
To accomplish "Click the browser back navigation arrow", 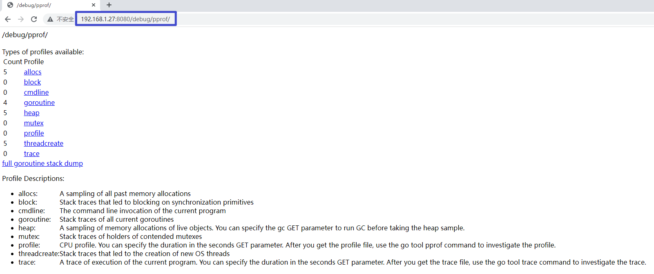I will [x=7, y=19].
